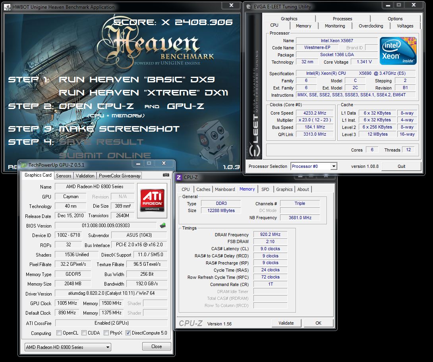Open the Overclocking tab in E-LEET
433x362 pixels.
pyautogui.click(x=371, y=26)
